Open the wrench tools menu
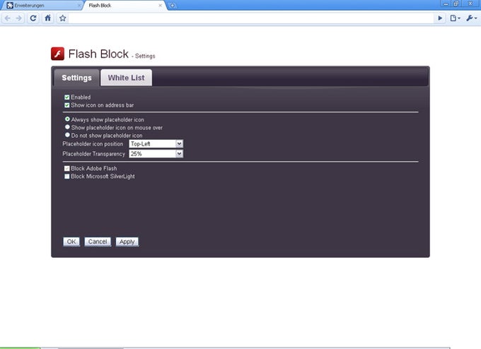This screenshot has width=481, height=349. point(472,18)
